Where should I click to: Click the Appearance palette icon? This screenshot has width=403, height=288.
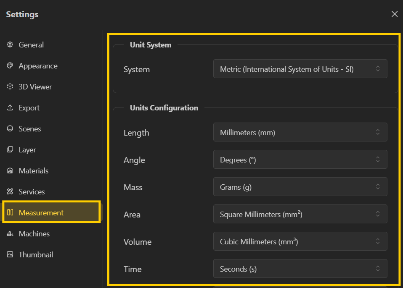(x=10, y=66)
